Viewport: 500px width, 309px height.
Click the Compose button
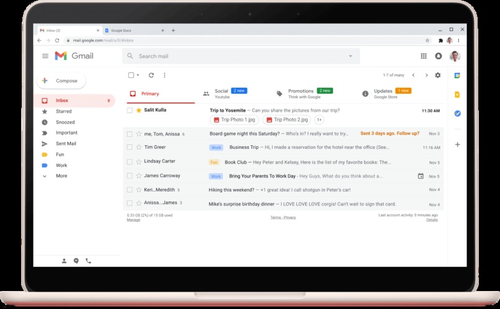(61, 81)
